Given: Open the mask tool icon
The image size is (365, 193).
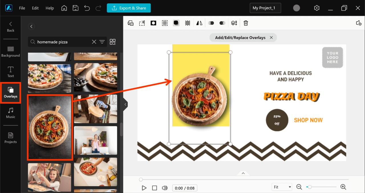Looking at the screenshot, I should tap(153, 23).
